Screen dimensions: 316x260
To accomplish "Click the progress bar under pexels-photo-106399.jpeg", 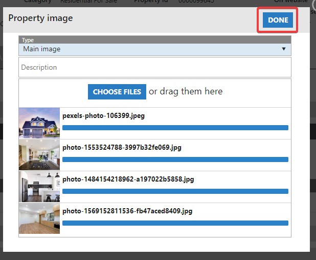I will click(x=175, y=128).
